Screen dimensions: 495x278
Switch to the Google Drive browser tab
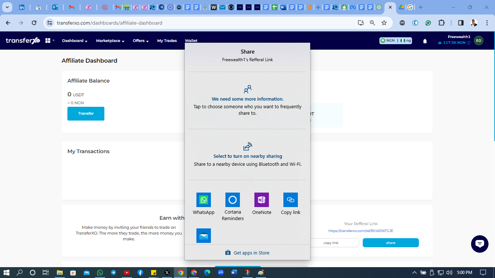pyautogui.click(x=402, y=7)
